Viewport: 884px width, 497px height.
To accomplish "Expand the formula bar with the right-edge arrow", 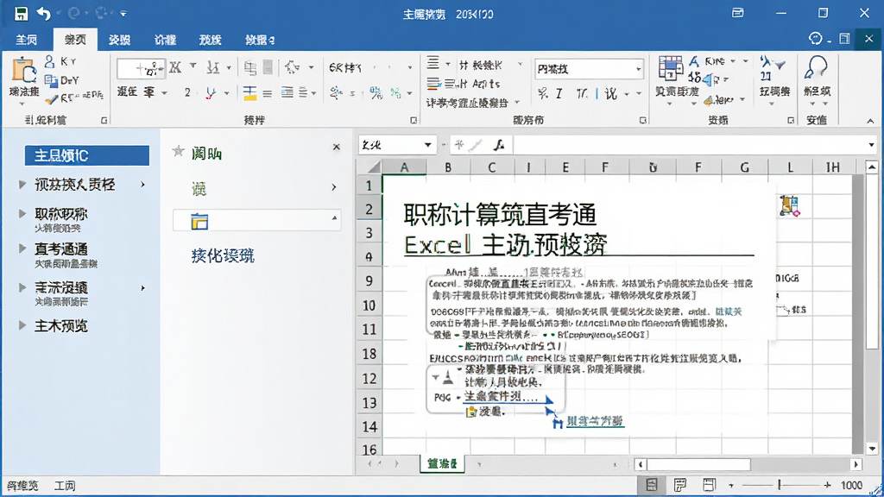I will 872,145.
